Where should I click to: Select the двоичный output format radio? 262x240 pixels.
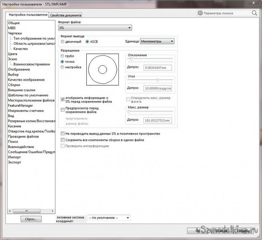(x=63, y=42)
